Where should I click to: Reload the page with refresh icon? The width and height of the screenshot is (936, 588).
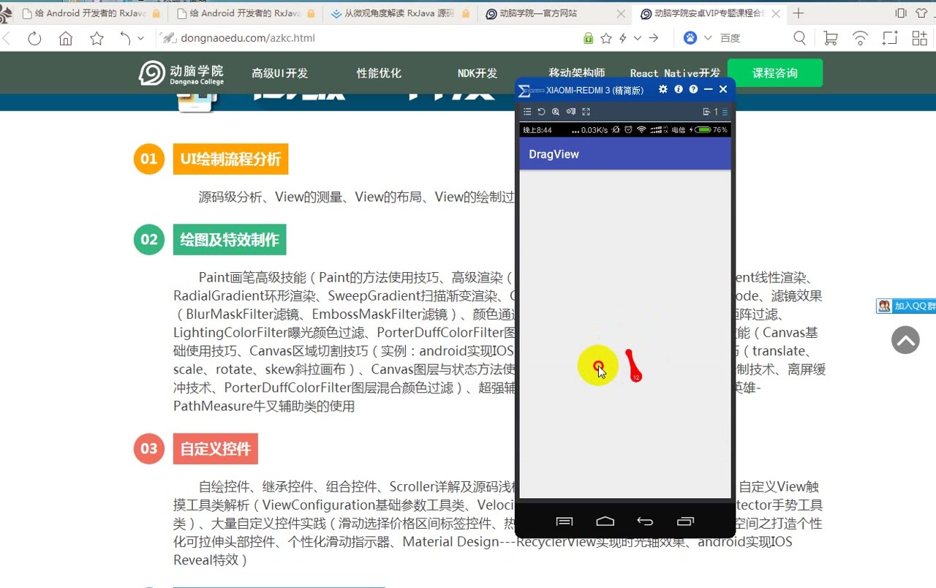pos(34,39)
